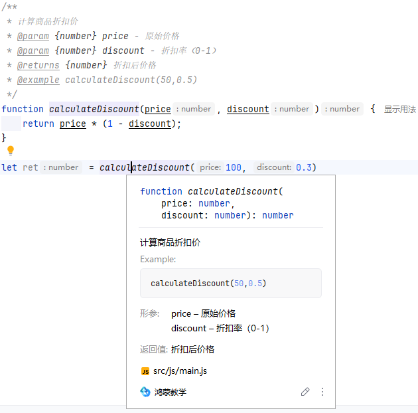This screenshot has width=418, height=413.
Task: Click the value 0.3 in function call
Action: pos(304,167)
